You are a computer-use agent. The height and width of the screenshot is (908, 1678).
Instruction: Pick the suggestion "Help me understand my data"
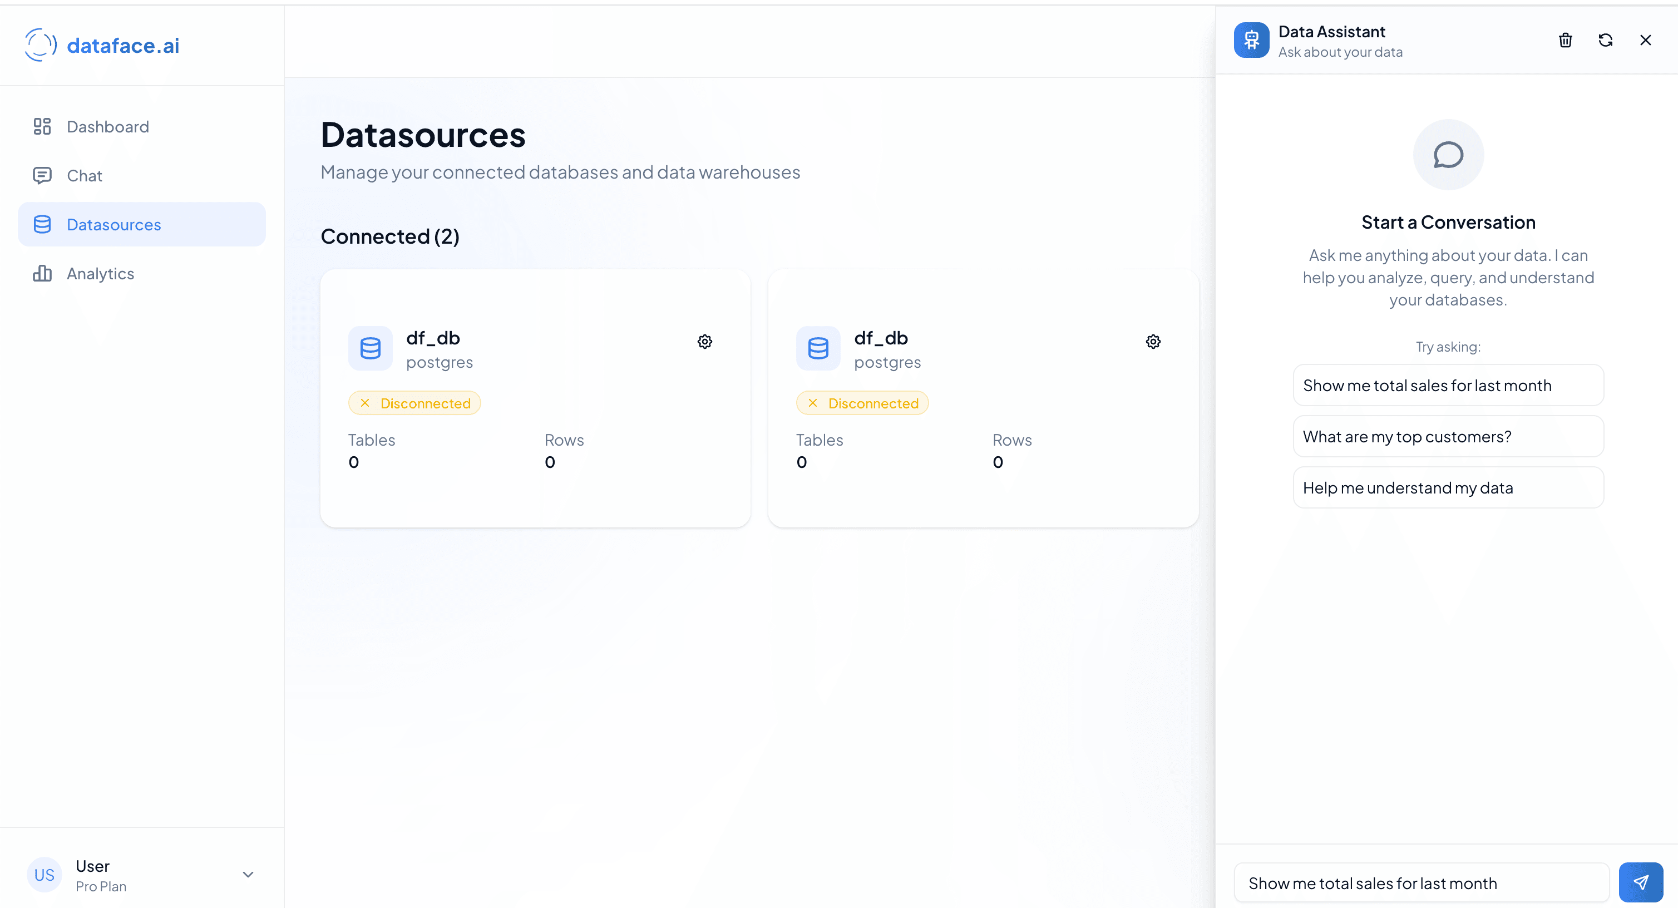click(1448, 488)
